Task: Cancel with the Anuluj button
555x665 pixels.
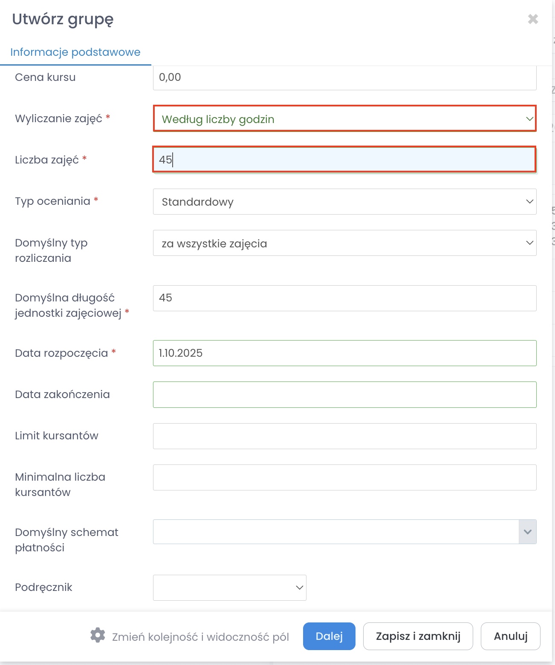Action: [x=510, y=636]
